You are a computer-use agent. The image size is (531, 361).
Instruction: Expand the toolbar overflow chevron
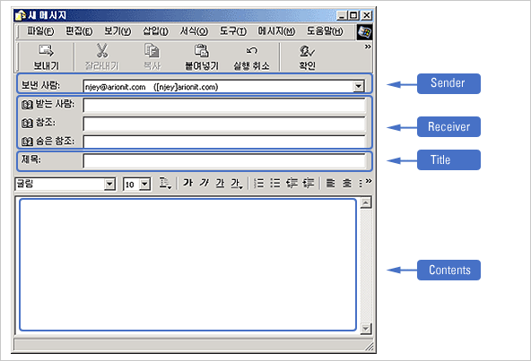(368, 47)
